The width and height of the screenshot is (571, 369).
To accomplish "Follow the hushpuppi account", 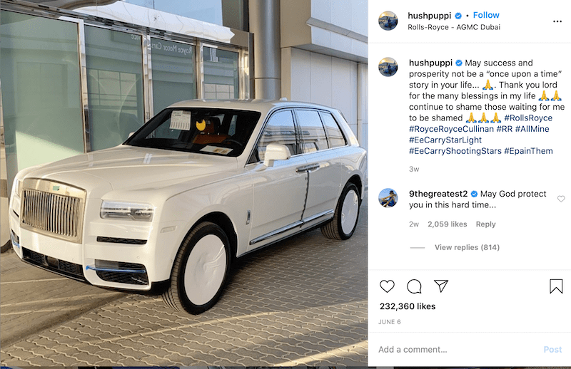I will (486, 15).
